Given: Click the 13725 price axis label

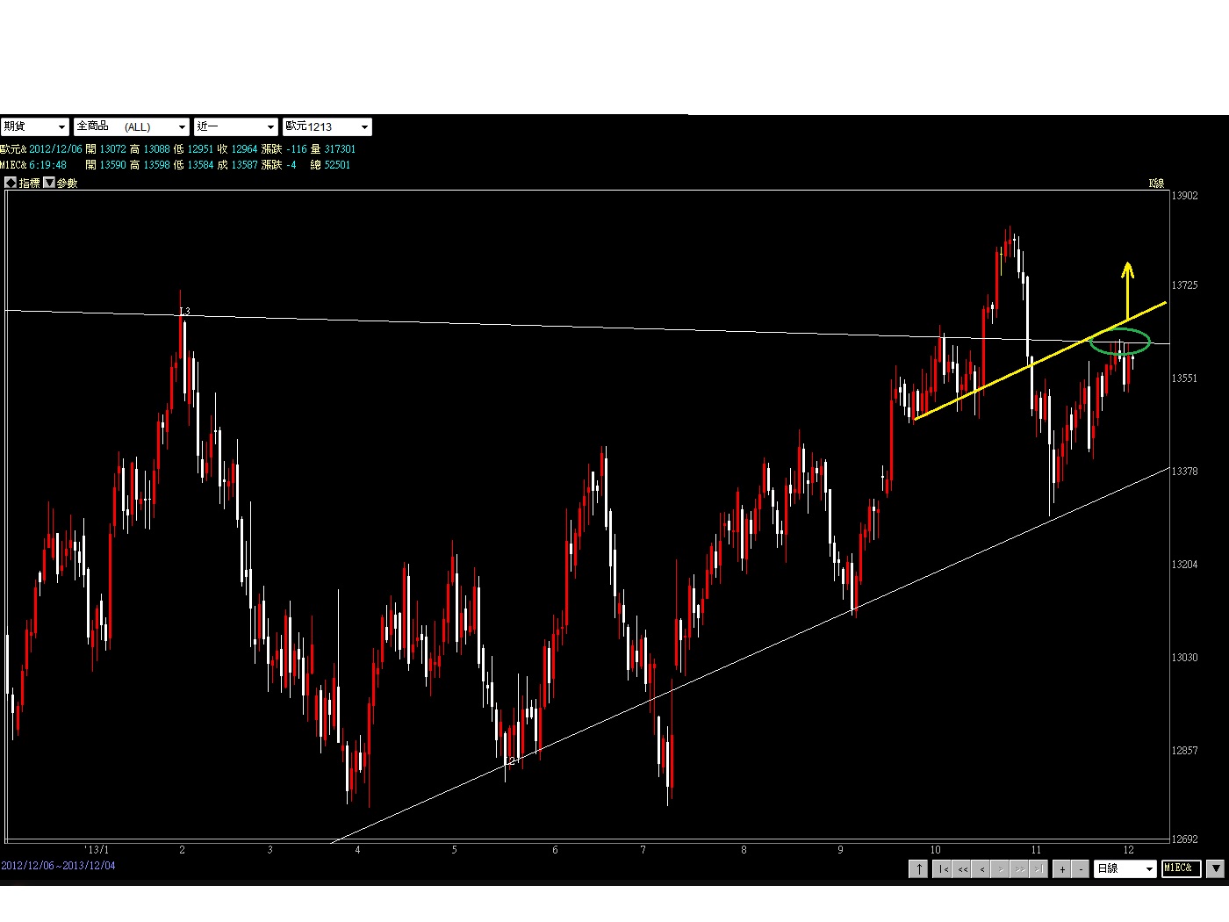Looking at the screenshot, I should pos(1185,285).
